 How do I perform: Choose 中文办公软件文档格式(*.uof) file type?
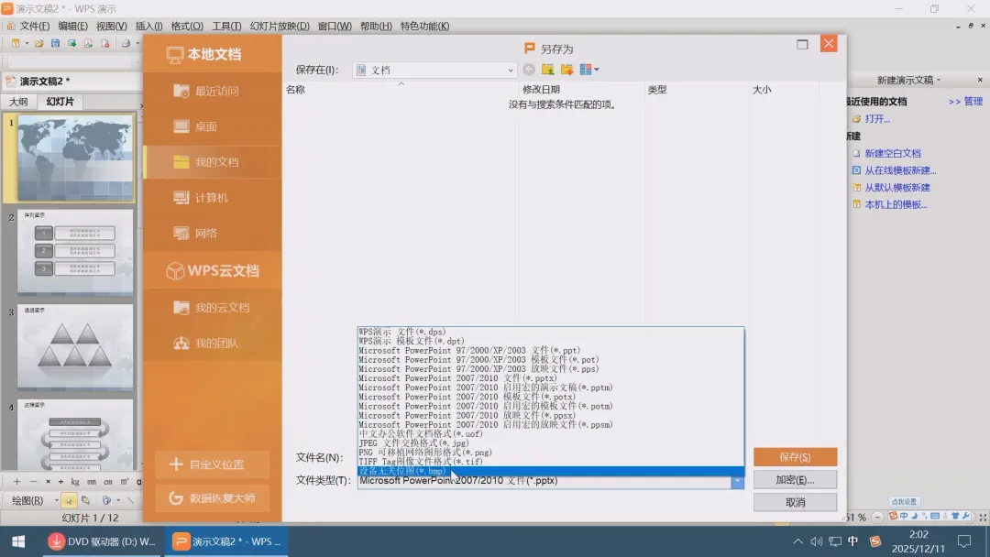(x=551, y=434)
